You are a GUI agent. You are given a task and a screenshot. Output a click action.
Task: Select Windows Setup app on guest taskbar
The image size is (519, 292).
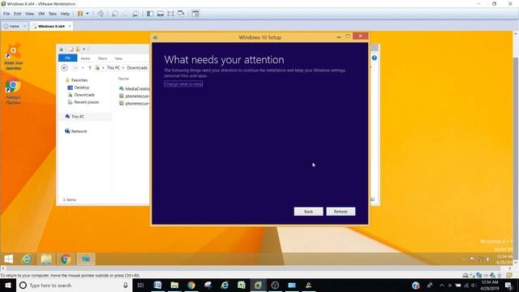(86, 259)
